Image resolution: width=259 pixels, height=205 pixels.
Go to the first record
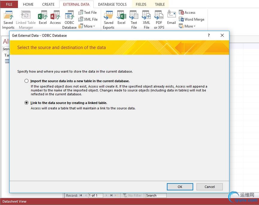coord(81,195)
